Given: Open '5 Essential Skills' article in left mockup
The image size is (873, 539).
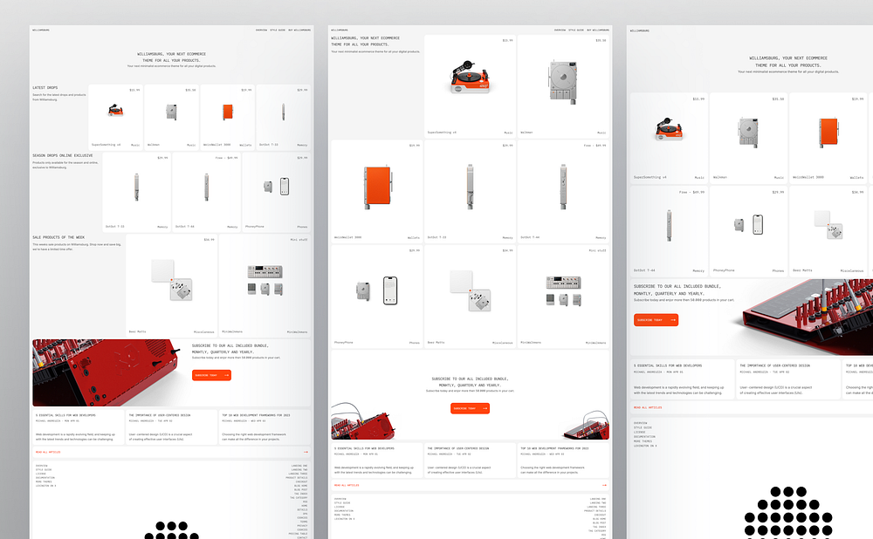Looking at the screenshot, I should [x=78, y=427].
